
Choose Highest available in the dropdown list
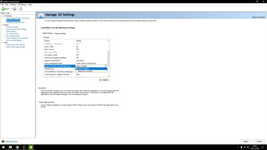coord(91,69)
